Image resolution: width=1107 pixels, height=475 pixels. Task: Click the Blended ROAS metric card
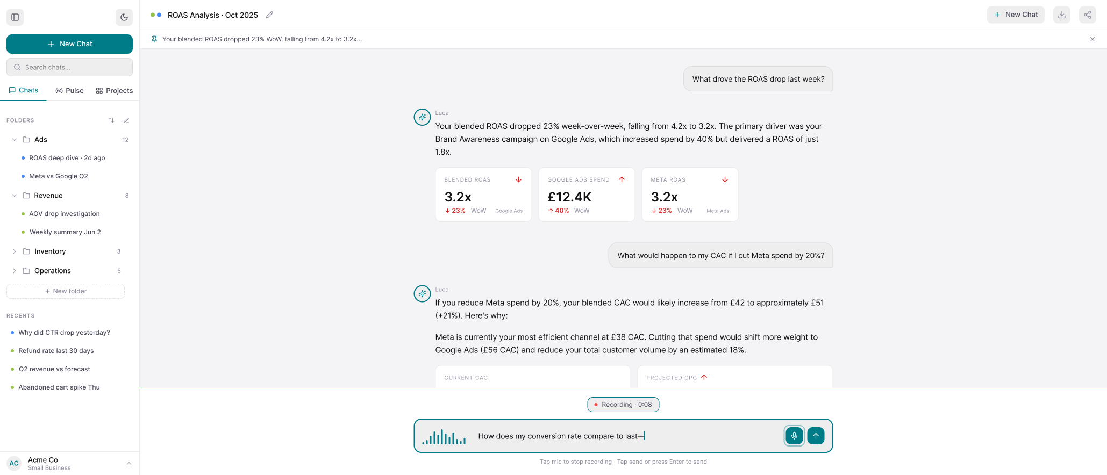pyautogui.click(x=483, y=195)
